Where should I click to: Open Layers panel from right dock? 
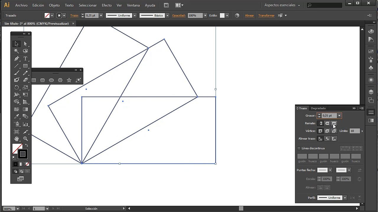(371, 92)
